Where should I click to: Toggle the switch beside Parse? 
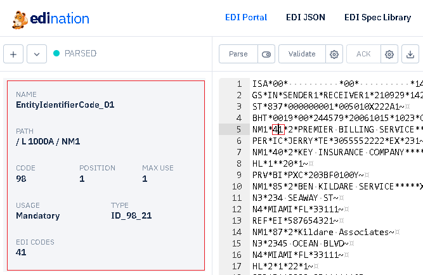266,54
